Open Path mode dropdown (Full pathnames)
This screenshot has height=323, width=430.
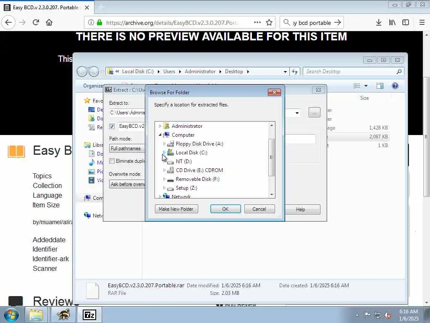point(127,148)
